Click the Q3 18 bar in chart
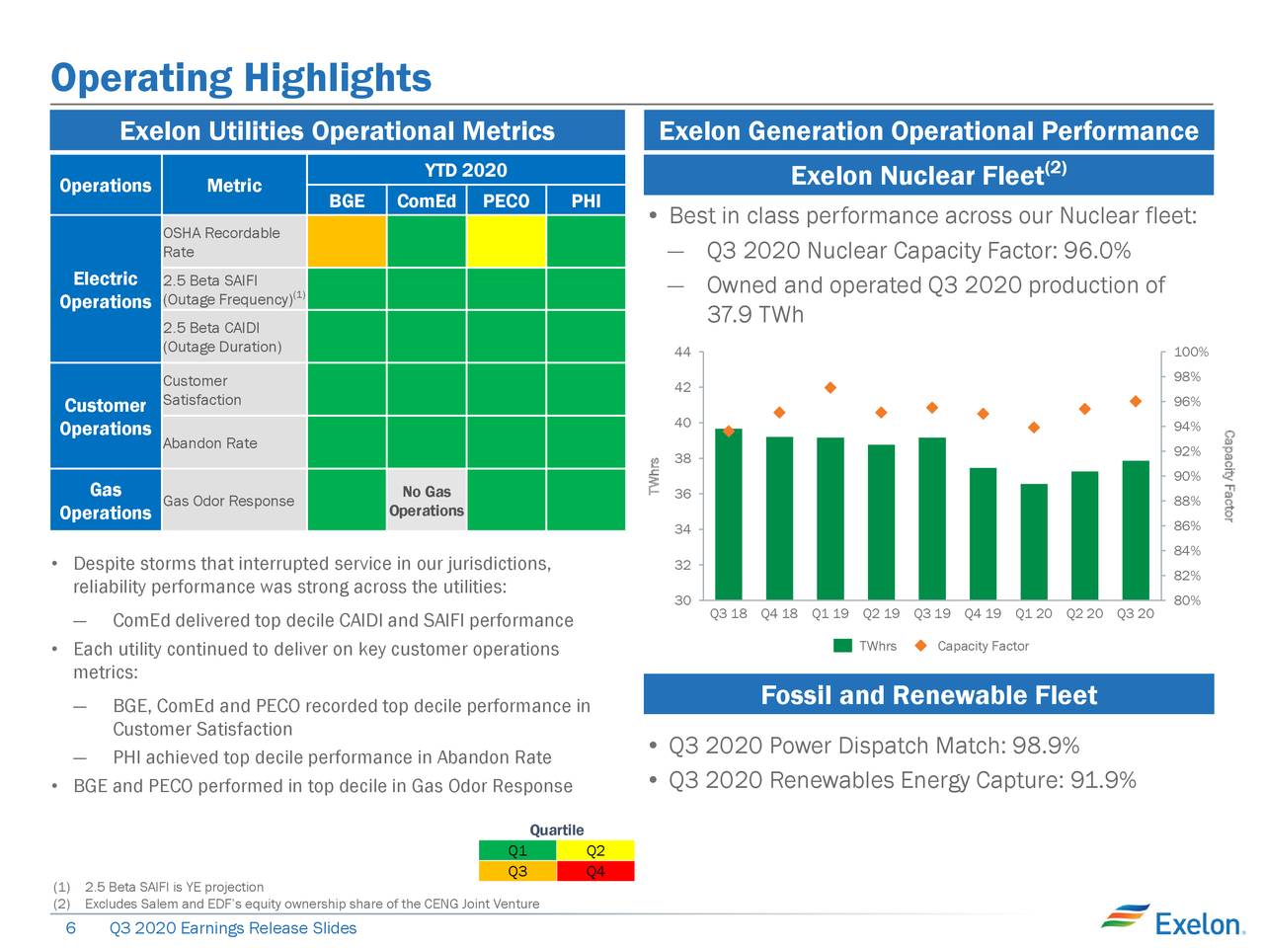Screen dimensions: 1264x948 tap(729, 513)
